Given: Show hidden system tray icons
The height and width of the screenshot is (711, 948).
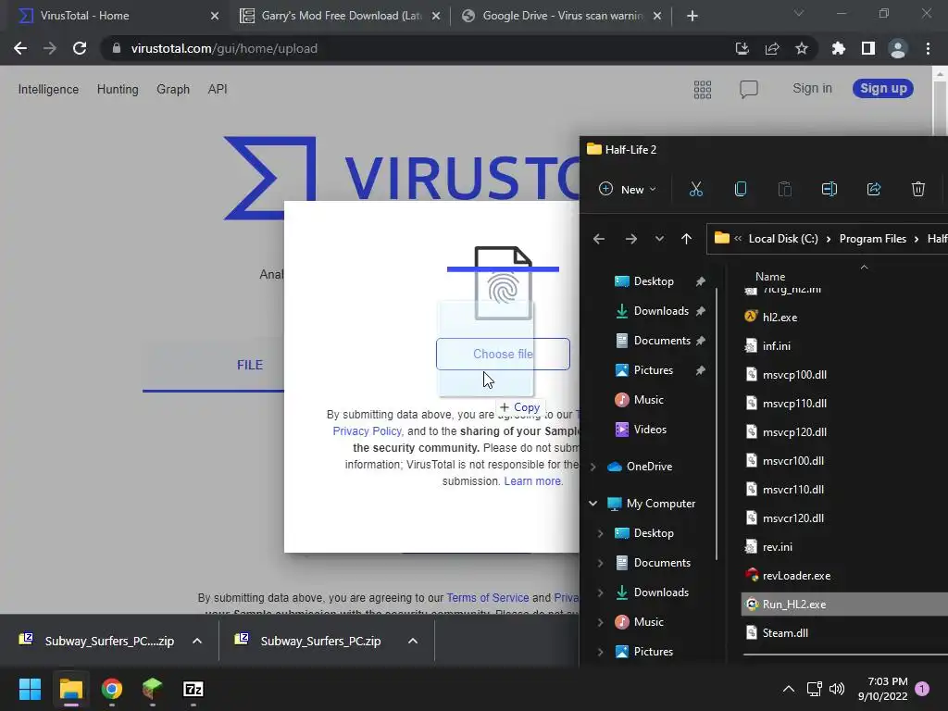Looking at the screenshot, I should pos(789,689).
